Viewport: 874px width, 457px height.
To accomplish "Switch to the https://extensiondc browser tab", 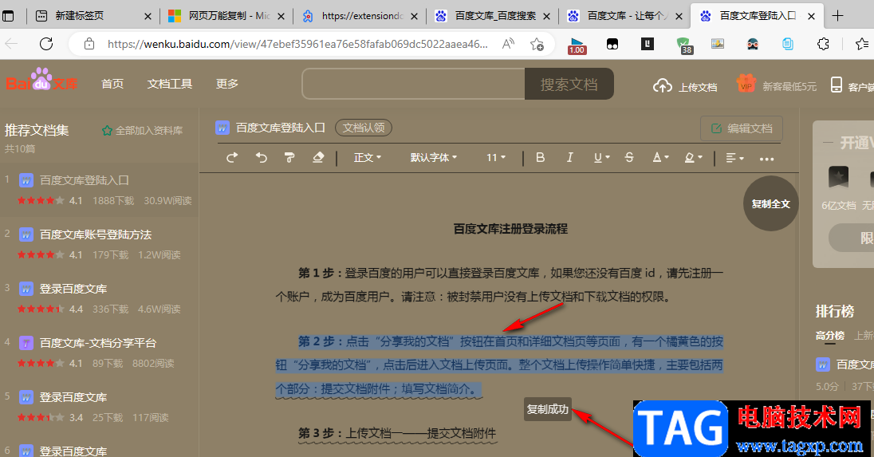I will [358, 16].
